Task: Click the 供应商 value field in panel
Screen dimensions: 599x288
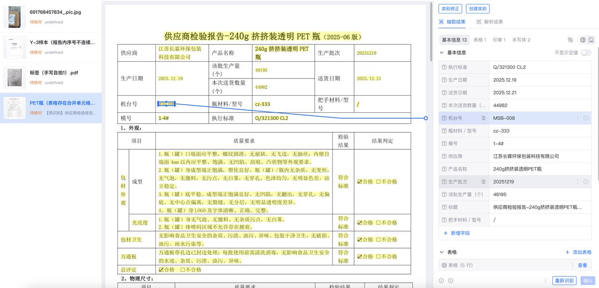Action: (x=540, y=157)
